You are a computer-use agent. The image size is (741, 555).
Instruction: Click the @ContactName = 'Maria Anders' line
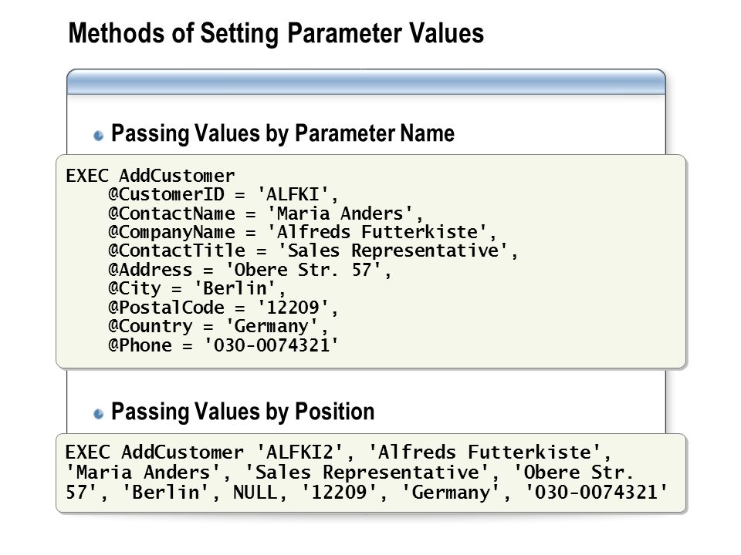pos(266,214)
